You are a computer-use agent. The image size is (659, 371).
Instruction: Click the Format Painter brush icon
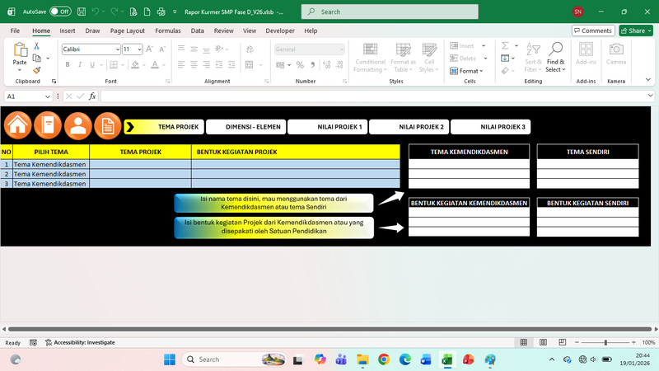pyautogui.click(x=37, y=70)
